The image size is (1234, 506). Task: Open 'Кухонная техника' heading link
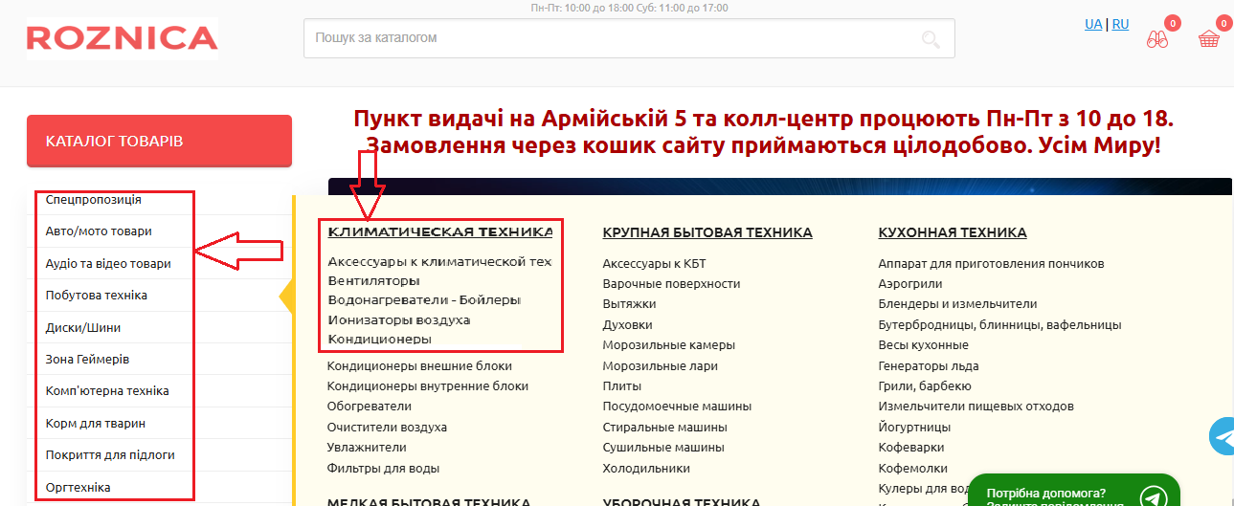tap(953, 232)
